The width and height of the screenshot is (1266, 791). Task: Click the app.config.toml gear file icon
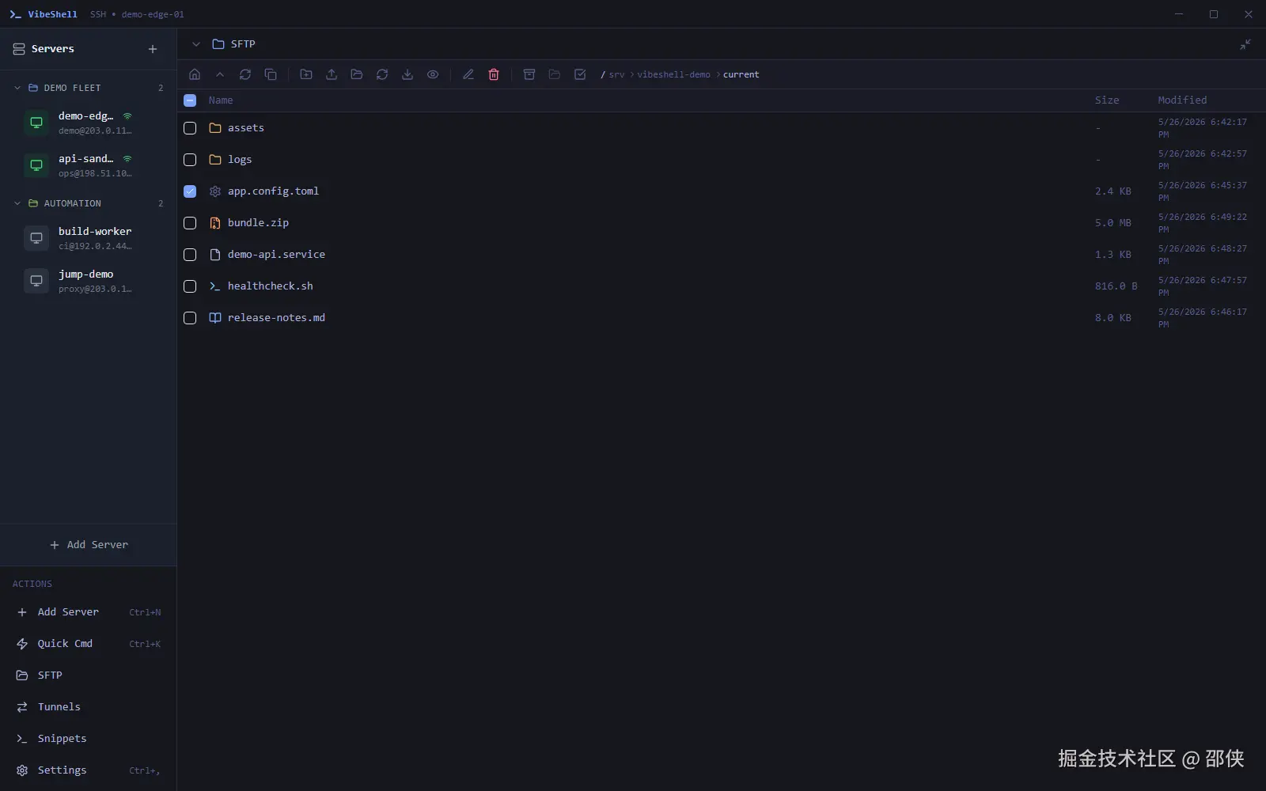pyautogui.click(x=215, y=191)
